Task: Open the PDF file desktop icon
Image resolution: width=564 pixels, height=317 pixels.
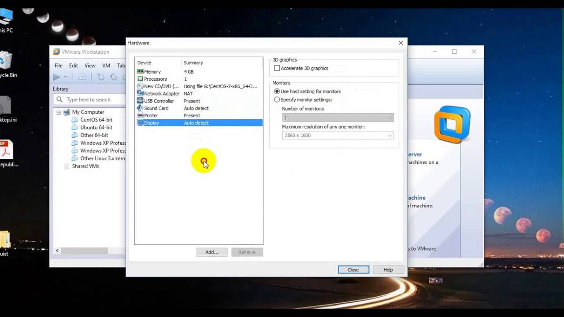Action: (x=5, y=150)
